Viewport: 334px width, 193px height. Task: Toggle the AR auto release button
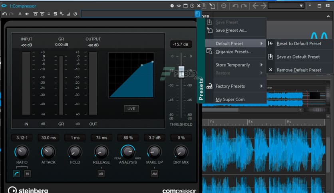[101, 174]
